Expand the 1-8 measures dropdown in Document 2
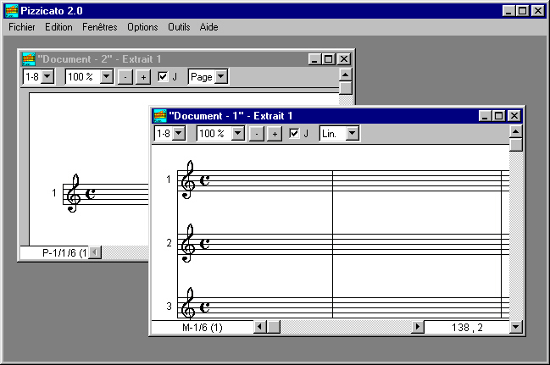The height and width of the screenshot is (365, 550). point(48,76)
